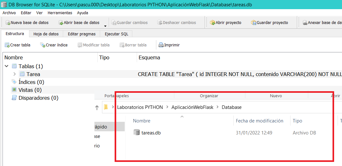Click the Tablas table icon
The height and width of the screenshot is (166, 342).
point(14,66)
